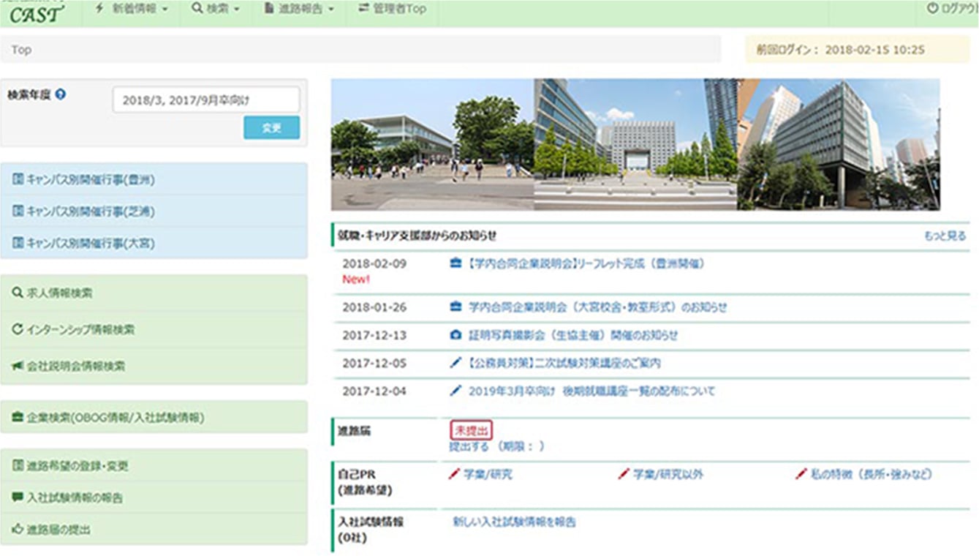Image resolution: width=979 pixels, height=556 pixels.
Task: Select ログアウト in the top bar
Action: 952,10
